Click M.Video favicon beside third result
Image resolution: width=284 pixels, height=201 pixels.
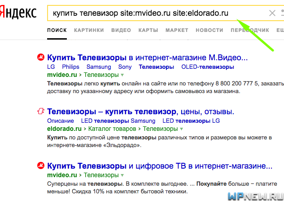coord(41,165)
